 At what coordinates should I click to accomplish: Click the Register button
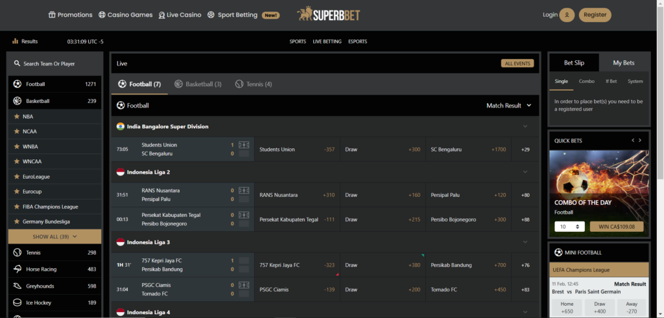pyautogui.click(x=595, y=15)
